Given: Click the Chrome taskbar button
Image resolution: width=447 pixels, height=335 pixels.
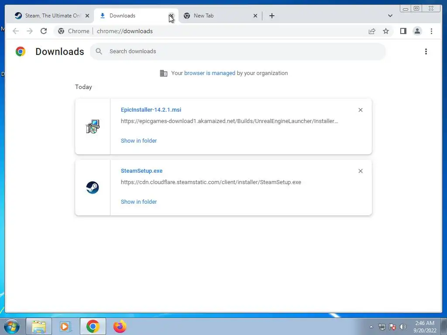Looking at the screenshot, I should 93,326.
